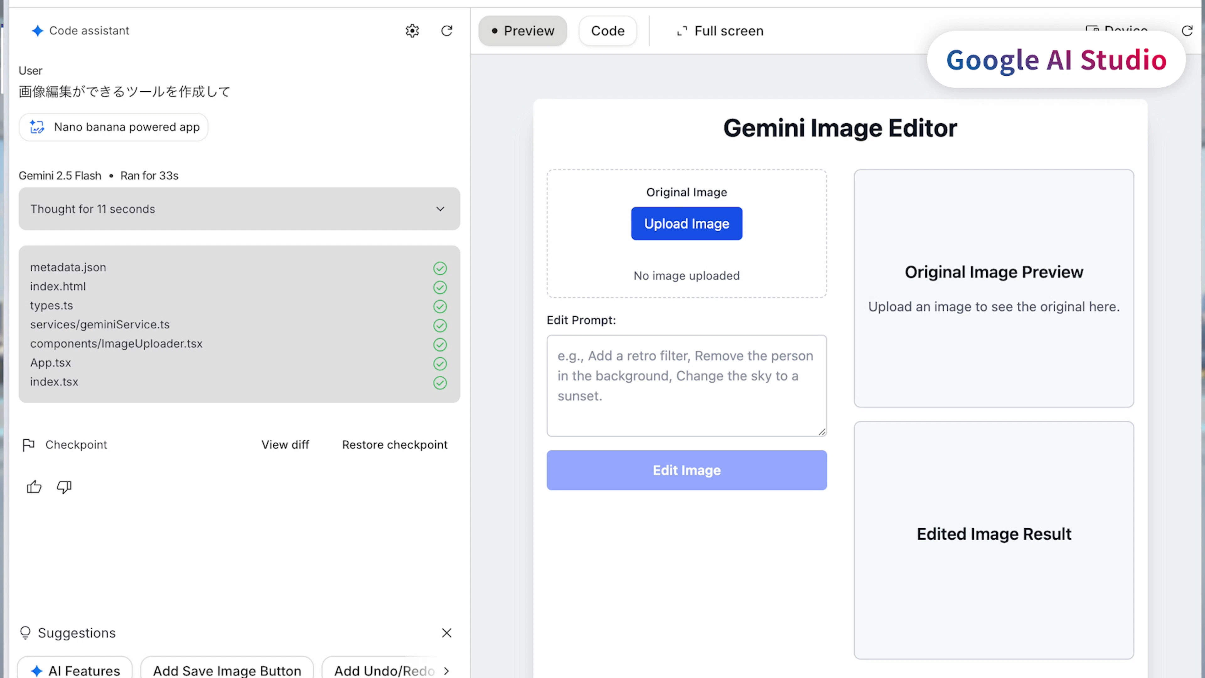Click the Code assistant sparkle icon
1205x678 pixels.
click(x=37, y=31)
